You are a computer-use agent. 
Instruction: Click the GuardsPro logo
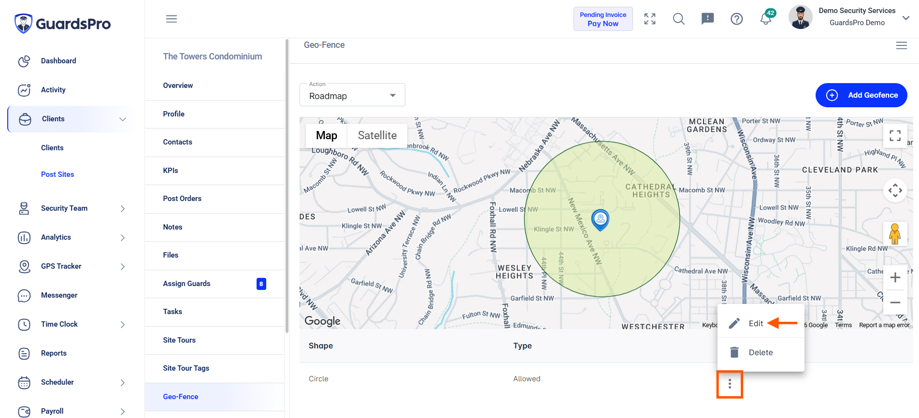[x=63, y=23]
